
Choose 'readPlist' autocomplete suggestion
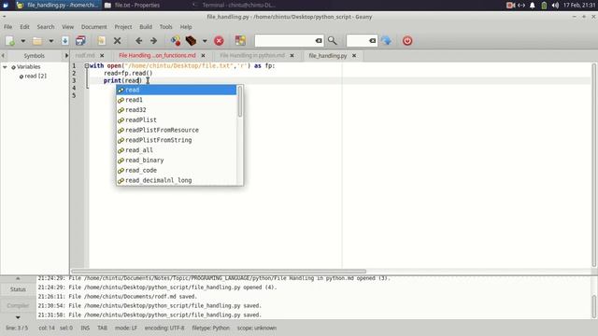point(177,120)
